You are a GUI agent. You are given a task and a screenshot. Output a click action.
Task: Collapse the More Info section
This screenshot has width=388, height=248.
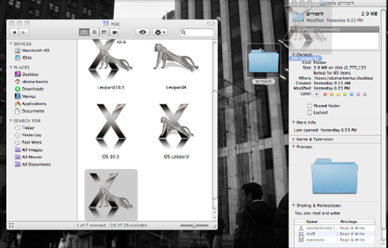click(x=293, y=122)
